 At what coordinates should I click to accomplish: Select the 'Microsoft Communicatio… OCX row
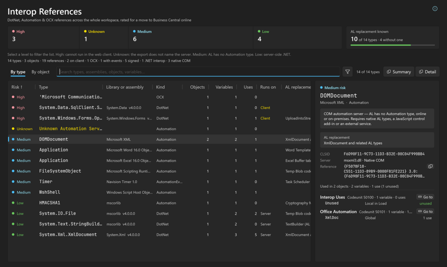159,97
